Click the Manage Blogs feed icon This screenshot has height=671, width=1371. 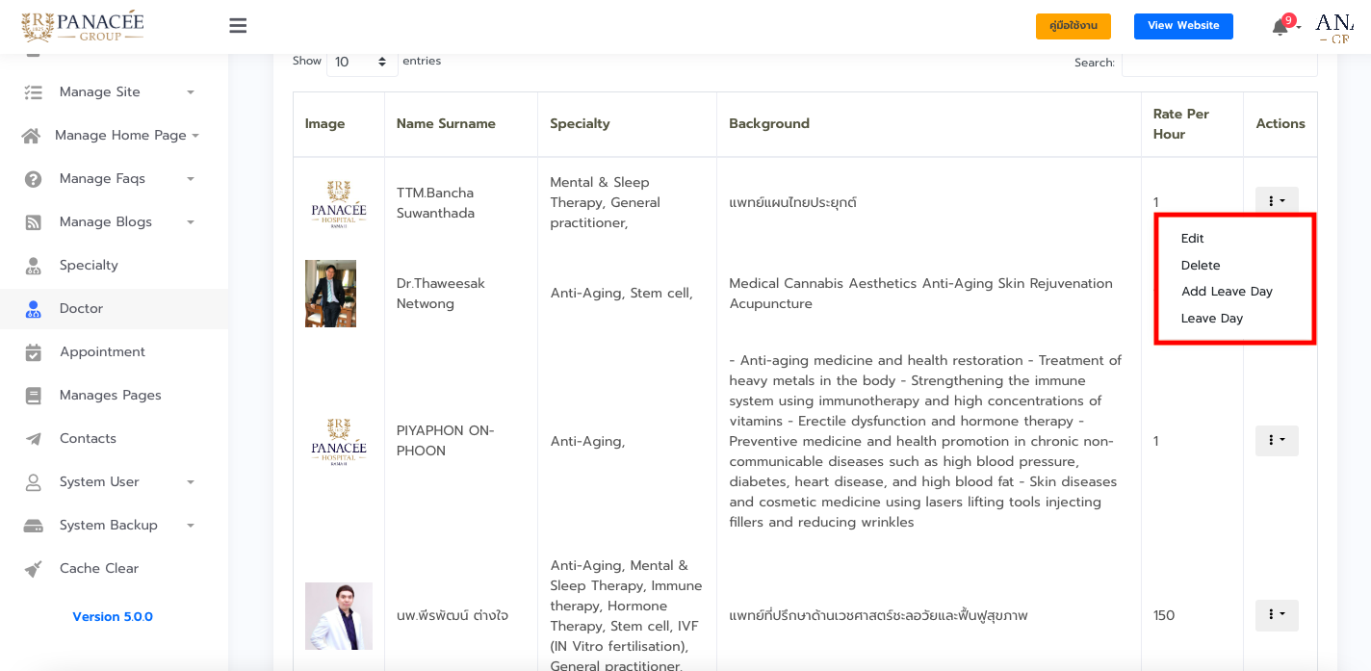tap(33, 222)
